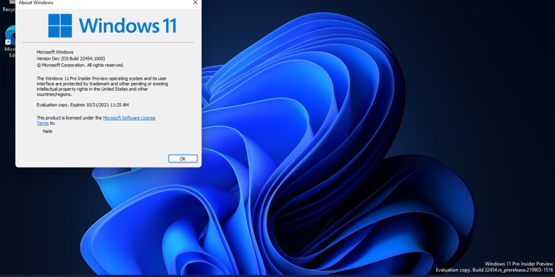Click the licensed user name 'Nate'
Image resolution: width=555 pixels, height=277 pixels.
pos(47,131)
